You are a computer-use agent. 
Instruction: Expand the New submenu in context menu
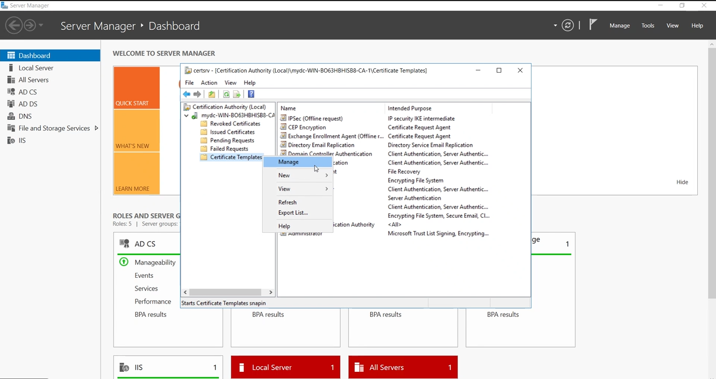[x=297, y=175]
